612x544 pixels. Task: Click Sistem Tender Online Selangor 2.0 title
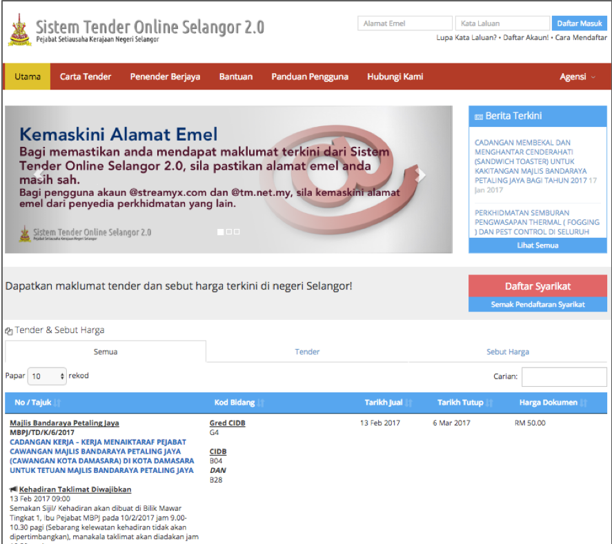(150, 27)
